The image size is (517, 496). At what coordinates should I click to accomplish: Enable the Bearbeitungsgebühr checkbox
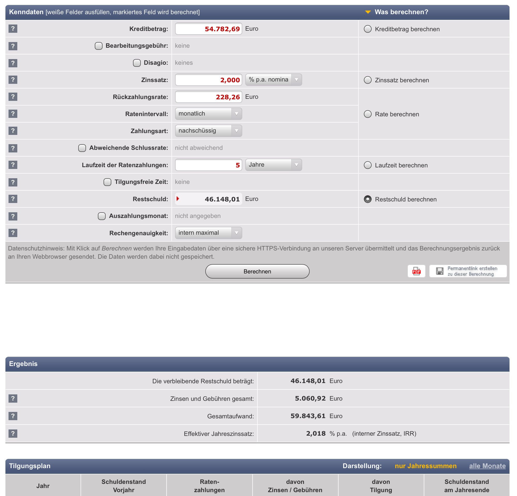coord(99,46)
